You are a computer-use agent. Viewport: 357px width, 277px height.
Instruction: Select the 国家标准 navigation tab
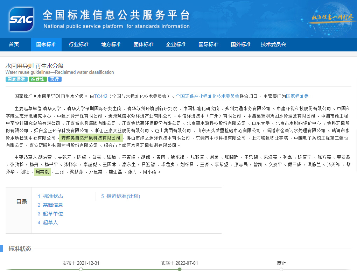pyautogui.click(x=46, y=44)
